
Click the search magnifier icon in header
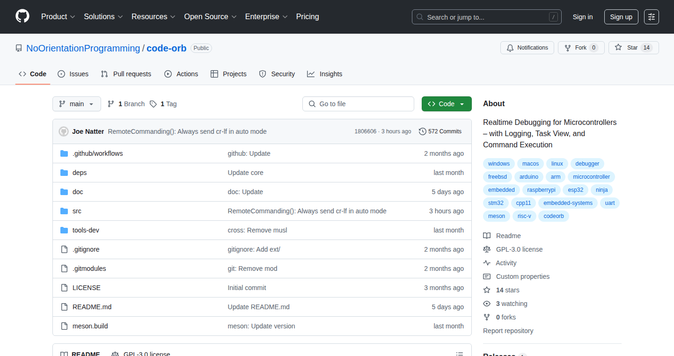point(420,17)
